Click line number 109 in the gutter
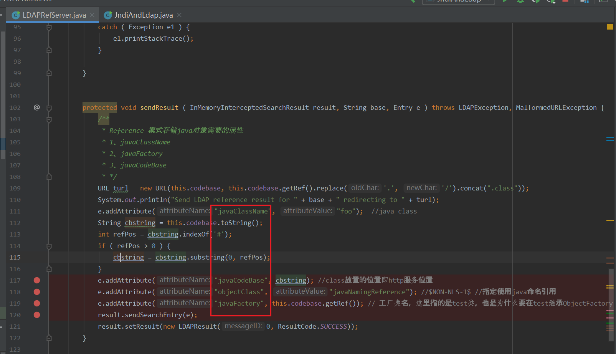 [x=15, y=188]
